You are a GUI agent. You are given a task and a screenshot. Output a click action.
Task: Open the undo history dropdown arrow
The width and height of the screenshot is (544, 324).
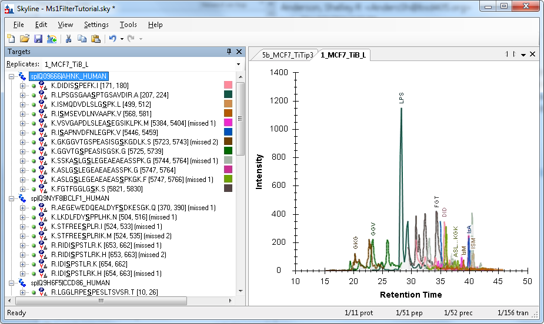coord(122,39)
